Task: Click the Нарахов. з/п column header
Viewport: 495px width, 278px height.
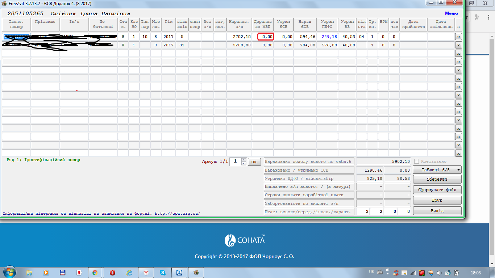Action: 239,24
